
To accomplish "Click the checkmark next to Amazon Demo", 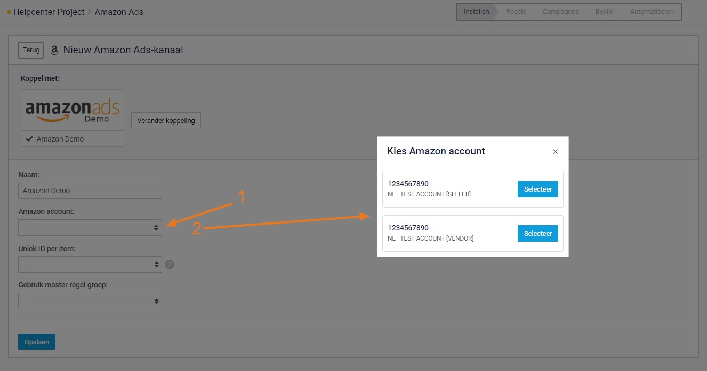I will pos(29,139).
